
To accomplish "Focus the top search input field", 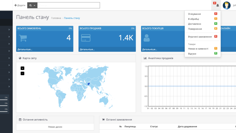I will 68,5.
